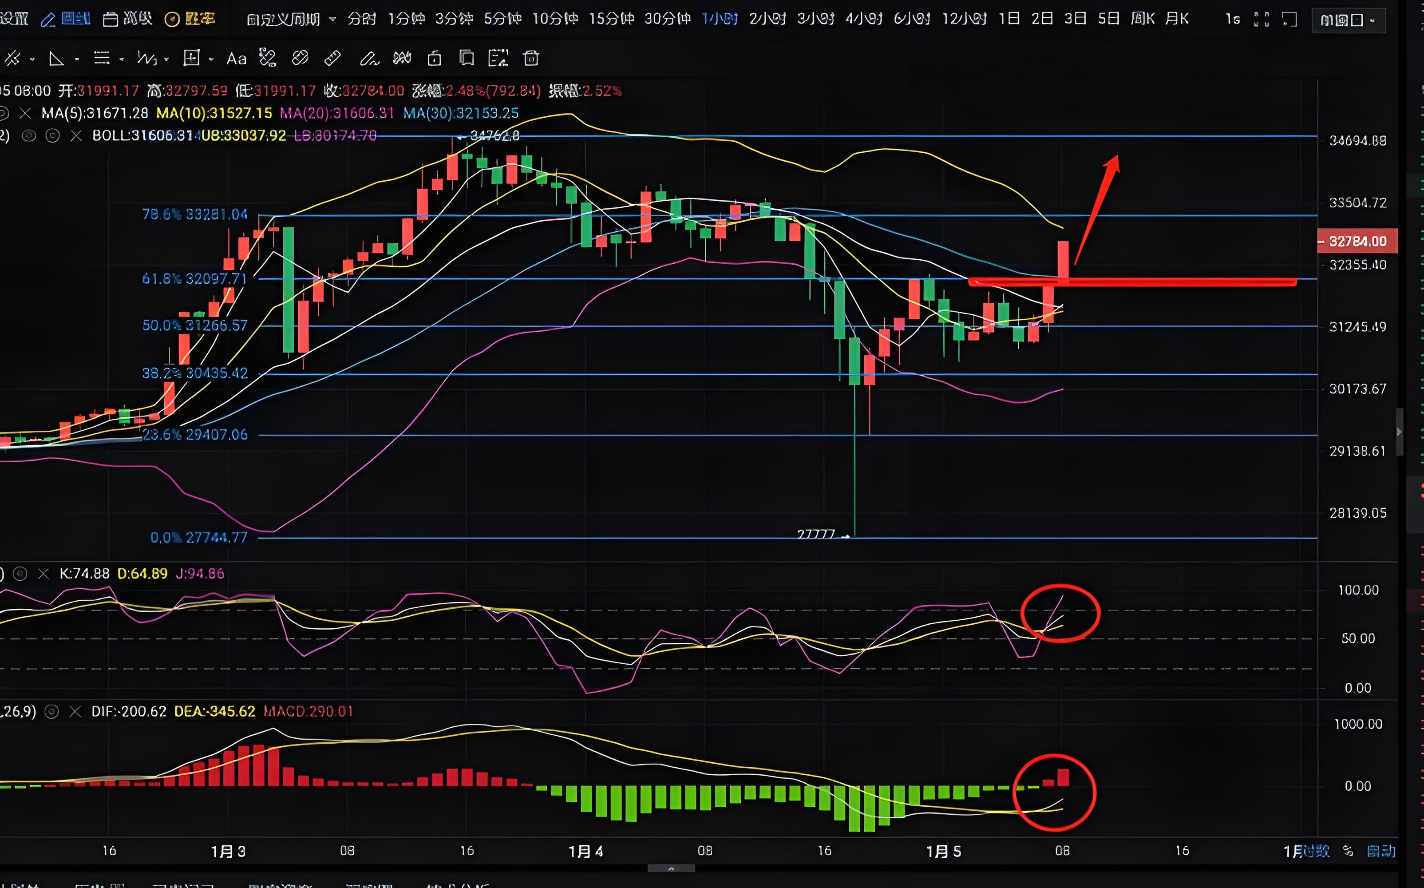This screenshot has width=1424, height=888.
Task: Open BOLL indicator settings icon
Action: point(52,136)
